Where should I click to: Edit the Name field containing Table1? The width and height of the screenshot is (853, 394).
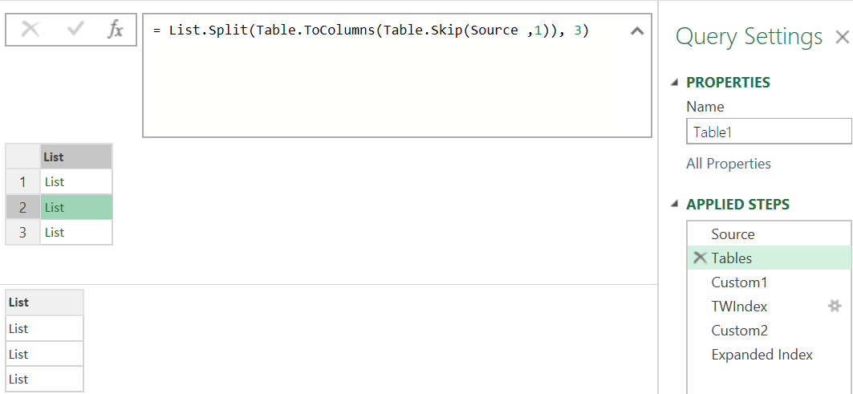pyautogui.click(x=769, y=132)
